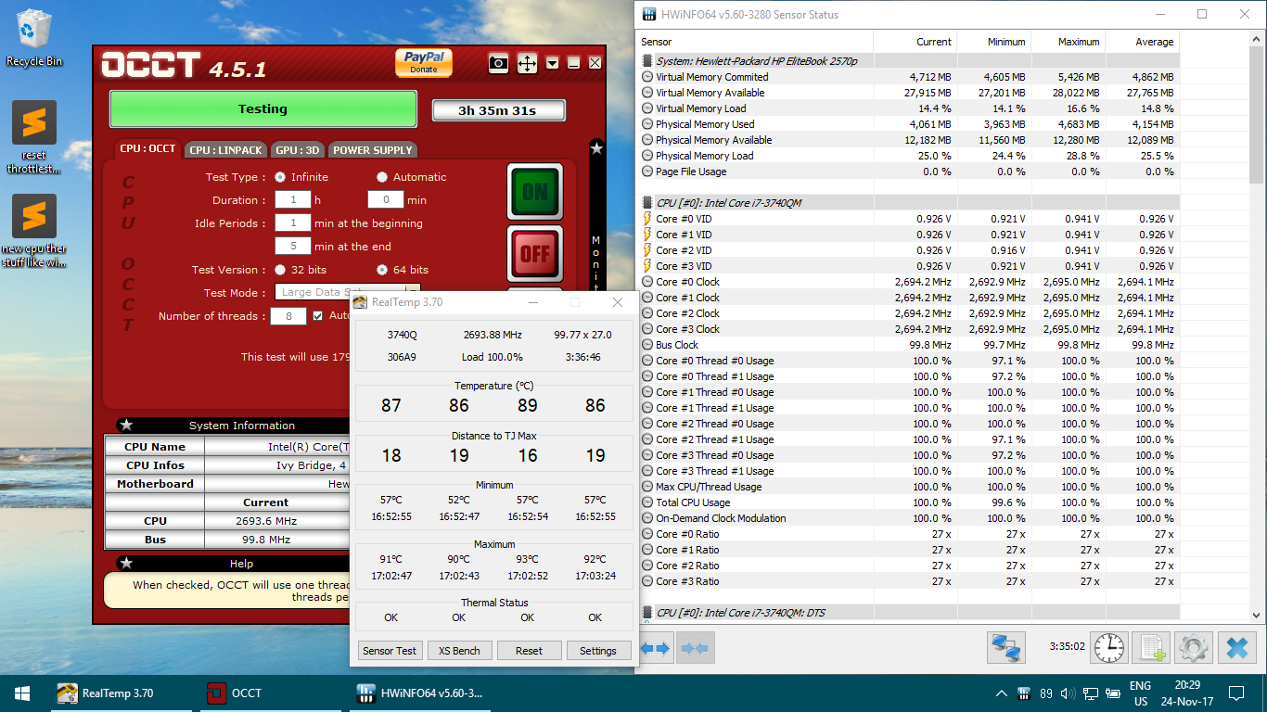The height and width of the screenshot is (712, 1267).
Task: Open the Action Center notification icon
Action: click(1235, 693)
